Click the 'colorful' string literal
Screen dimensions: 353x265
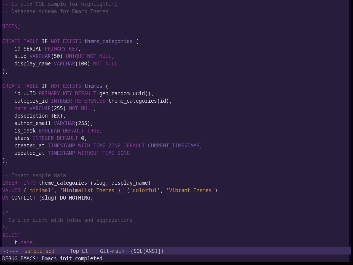(145, 190)
